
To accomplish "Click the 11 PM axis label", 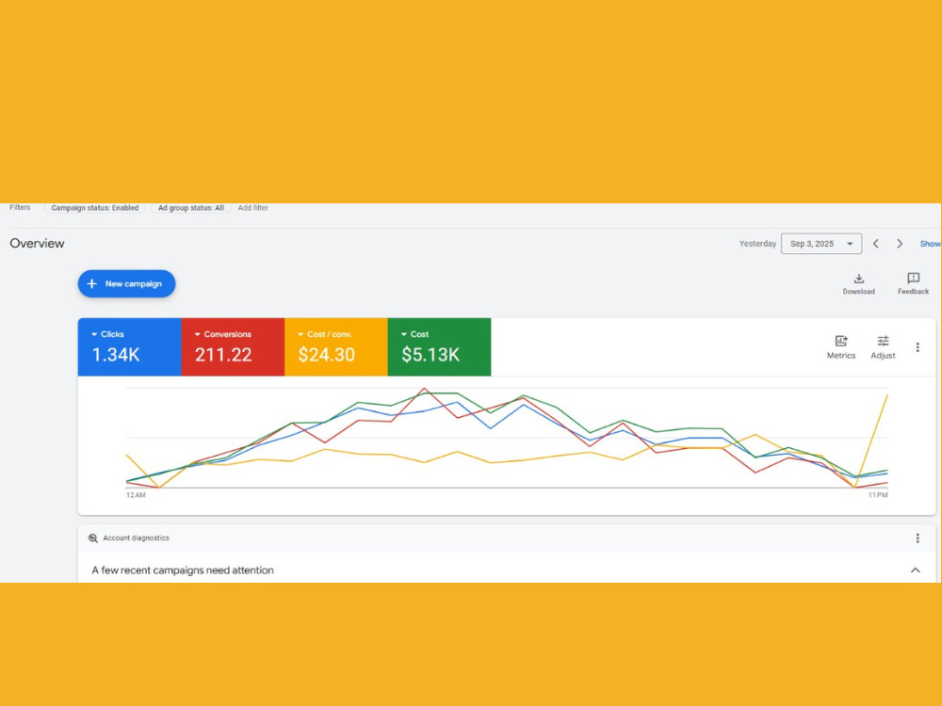I will (878, 495).
